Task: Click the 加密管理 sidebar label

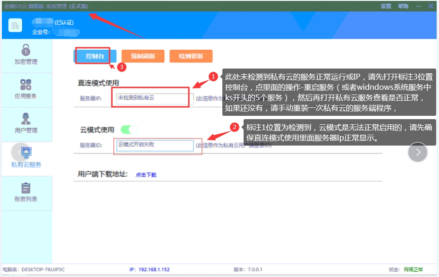Action: click(26, 61)
